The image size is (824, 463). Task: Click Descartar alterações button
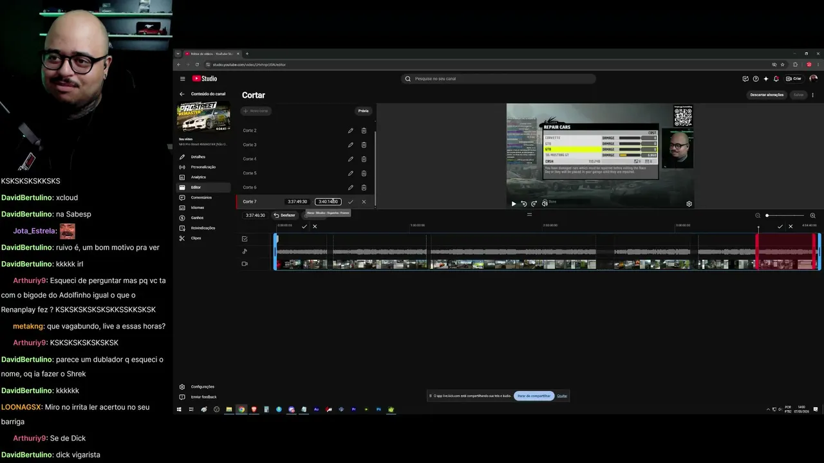coord(767,95)
